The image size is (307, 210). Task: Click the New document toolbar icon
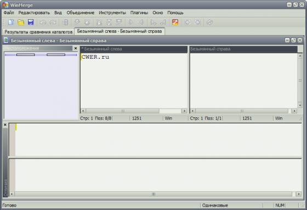click(11, 22)
